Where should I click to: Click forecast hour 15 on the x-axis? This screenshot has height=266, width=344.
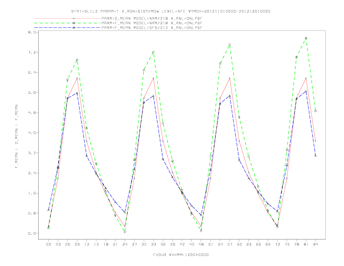coord(96,244)
